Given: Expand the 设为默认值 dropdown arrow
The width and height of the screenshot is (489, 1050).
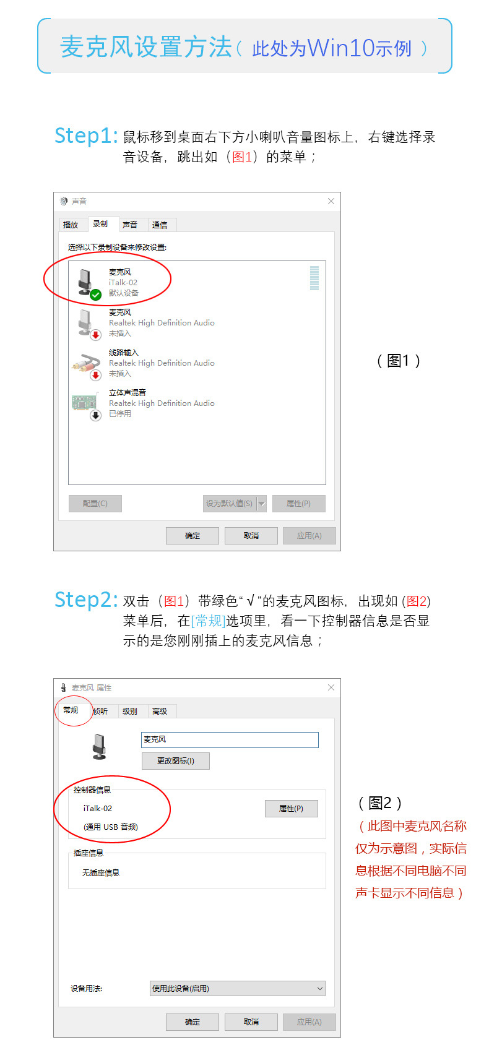Looking at the screenshot, I should click(x=262, y=504).
